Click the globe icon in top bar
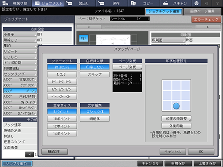Image resolution: width=223 pixels, height=167 pixels. (197, 3)
